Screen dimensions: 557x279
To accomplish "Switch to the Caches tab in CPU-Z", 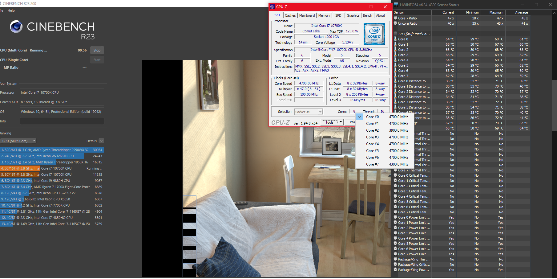I will [x=290, y=15].
